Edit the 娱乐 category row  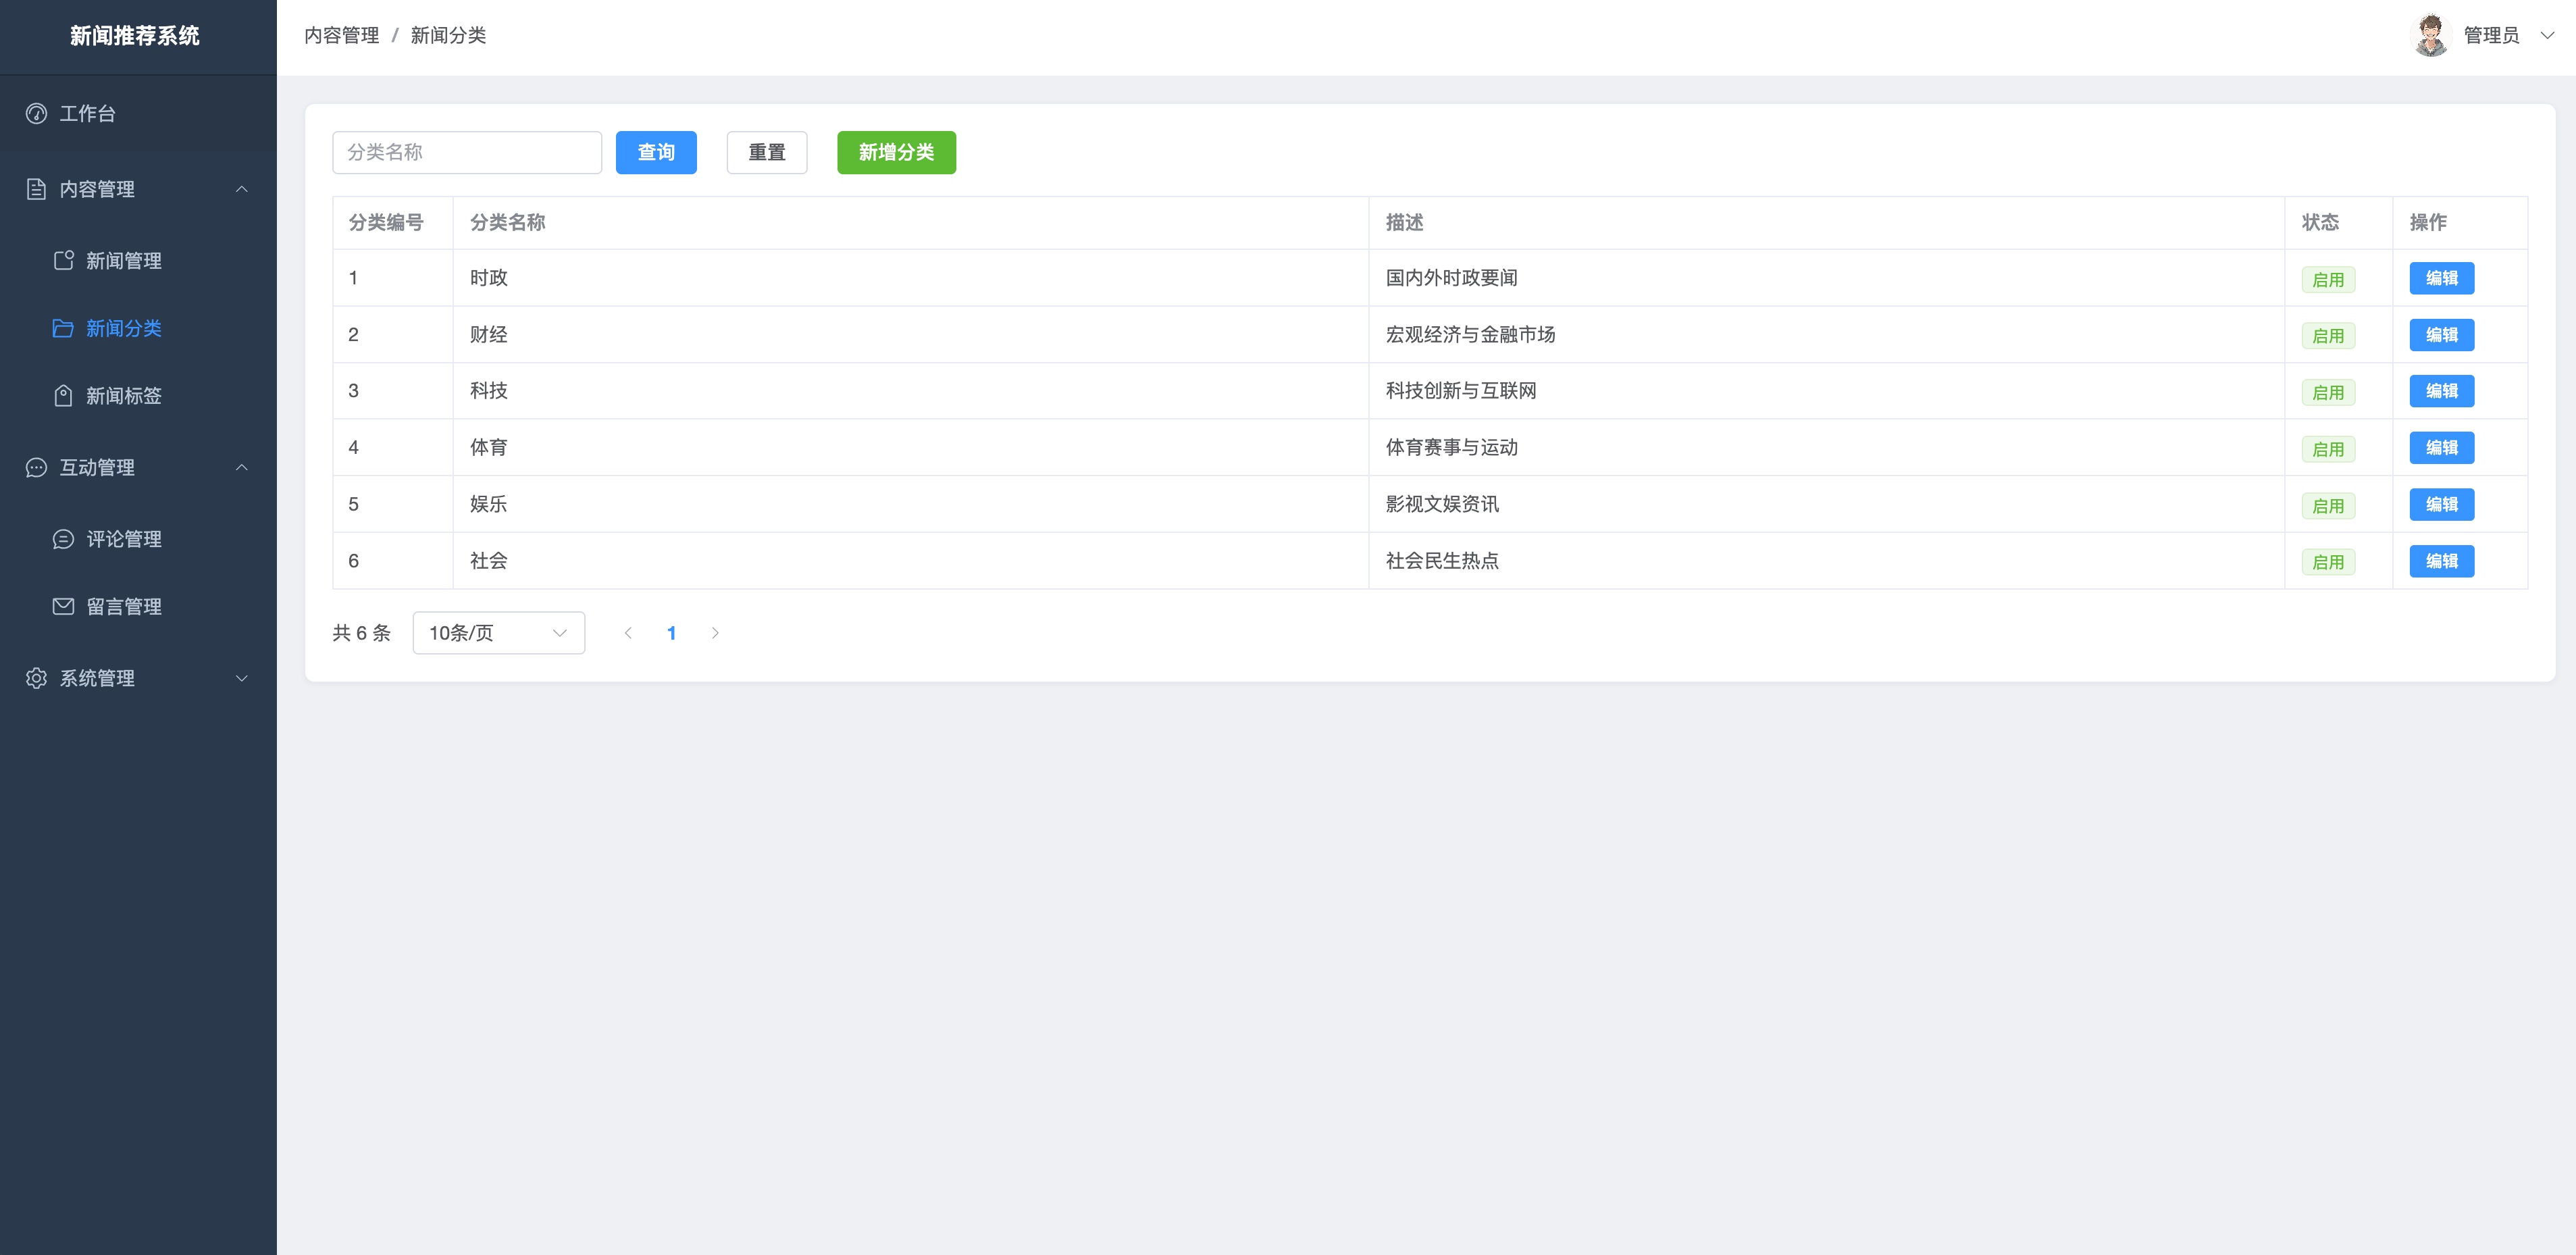2442,504
